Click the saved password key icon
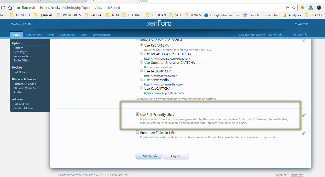The image size is (325, 177). tap(287, 8)
